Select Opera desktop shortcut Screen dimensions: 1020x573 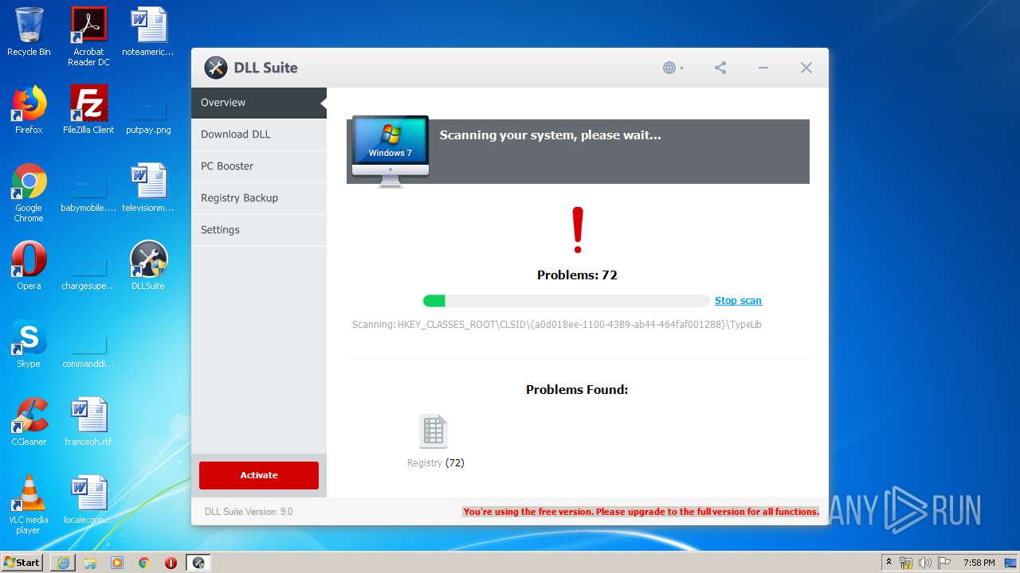pos(29,266)
